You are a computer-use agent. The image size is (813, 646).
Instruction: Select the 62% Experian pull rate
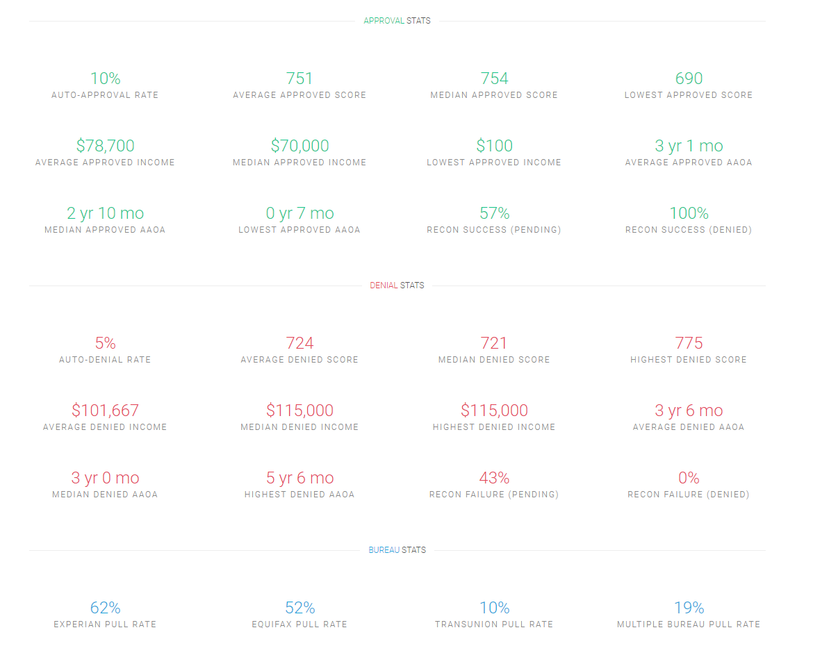click(105, 608)
